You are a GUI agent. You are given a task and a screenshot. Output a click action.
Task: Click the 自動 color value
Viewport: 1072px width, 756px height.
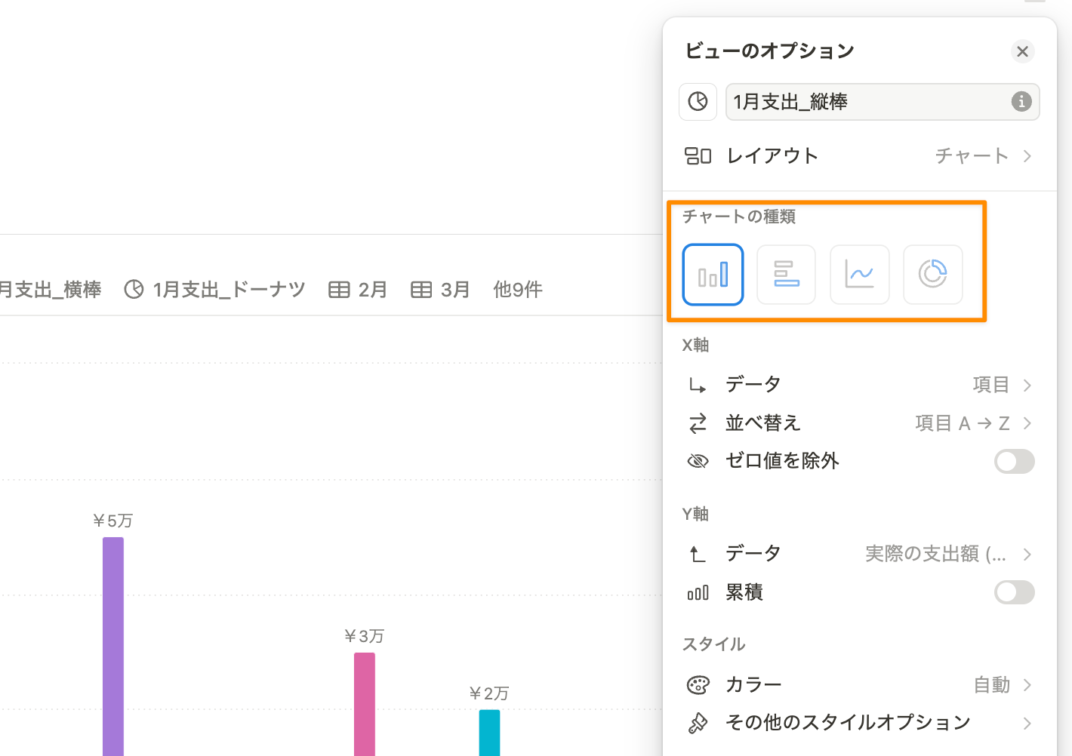(991, 685)
